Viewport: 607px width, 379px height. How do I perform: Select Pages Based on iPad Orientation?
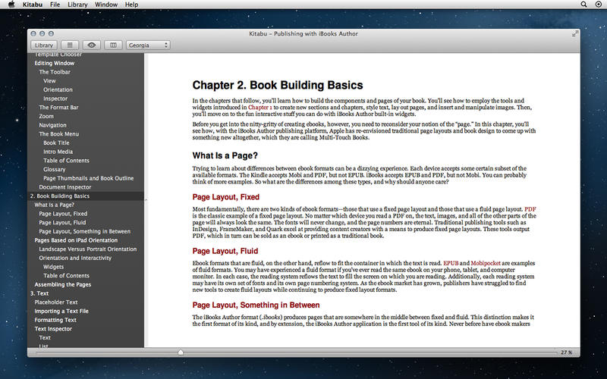(x=76, y=240)
